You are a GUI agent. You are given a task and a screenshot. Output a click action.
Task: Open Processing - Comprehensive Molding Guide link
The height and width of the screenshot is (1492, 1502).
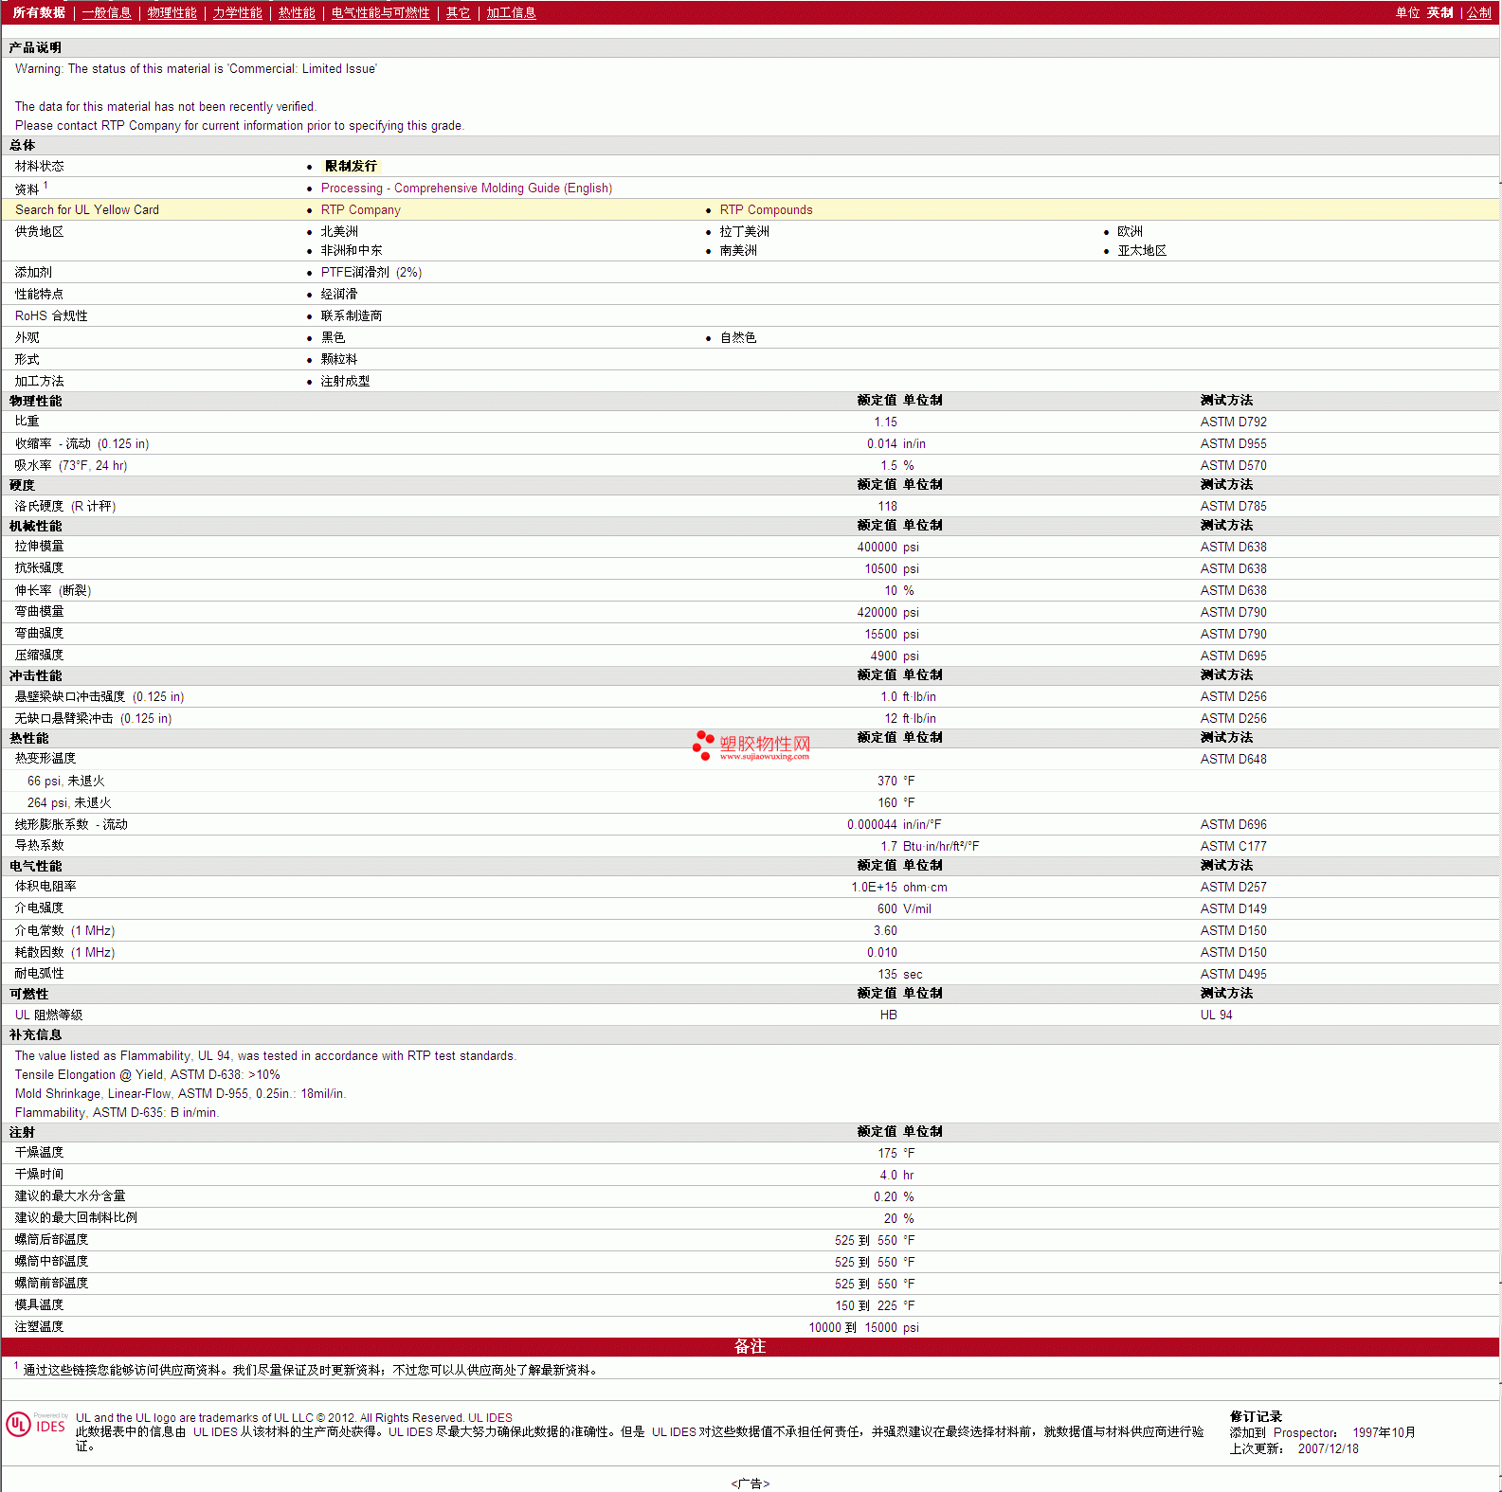pos(466,189)
